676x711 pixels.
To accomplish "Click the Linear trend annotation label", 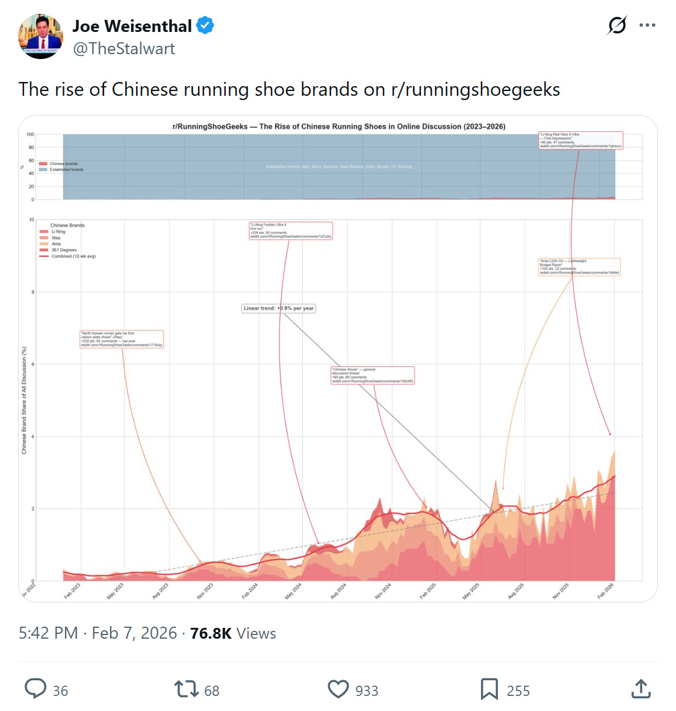I will point(279,309).
